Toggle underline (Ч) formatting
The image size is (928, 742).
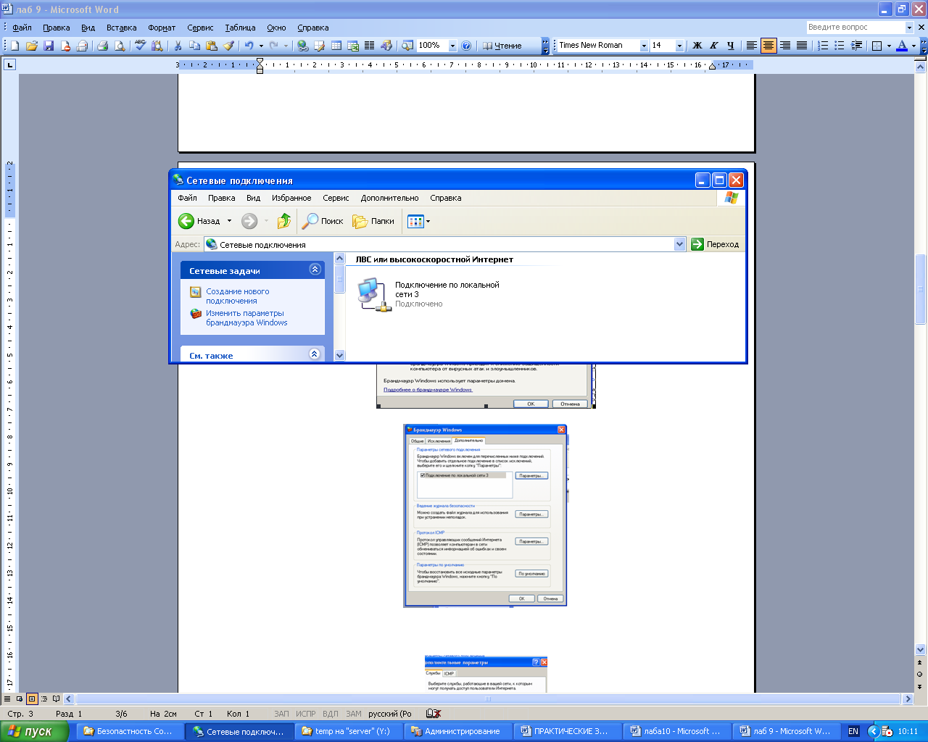pyautogui.click(x=730, y=46)
